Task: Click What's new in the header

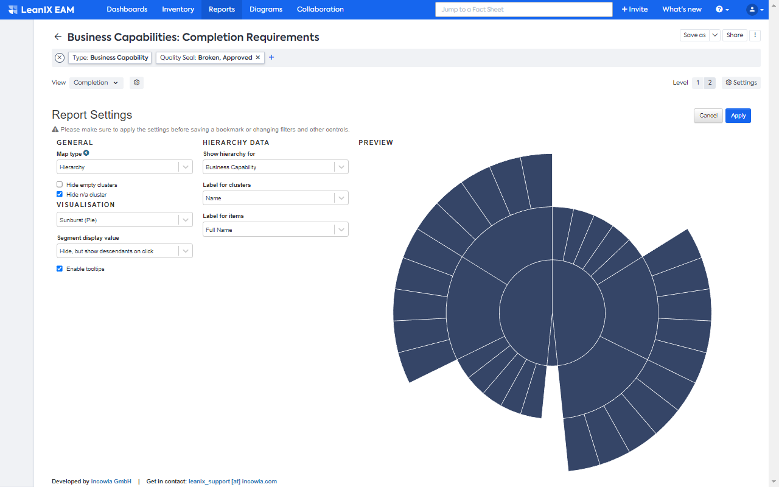Action: pos(682,10)
